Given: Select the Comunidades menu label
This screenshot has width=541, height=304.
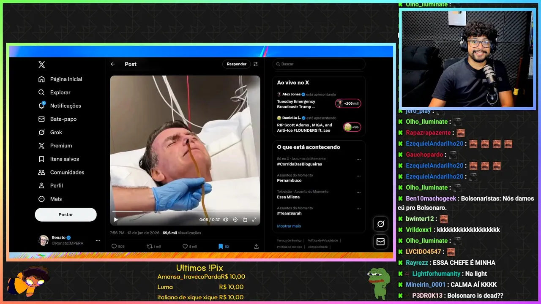Looking at the screenshot, I should point(67,172).
